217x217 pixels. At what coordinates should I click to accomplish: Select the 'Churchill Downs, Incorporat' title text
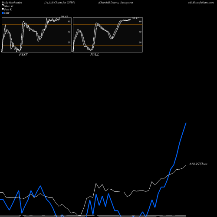coord(116,3)
